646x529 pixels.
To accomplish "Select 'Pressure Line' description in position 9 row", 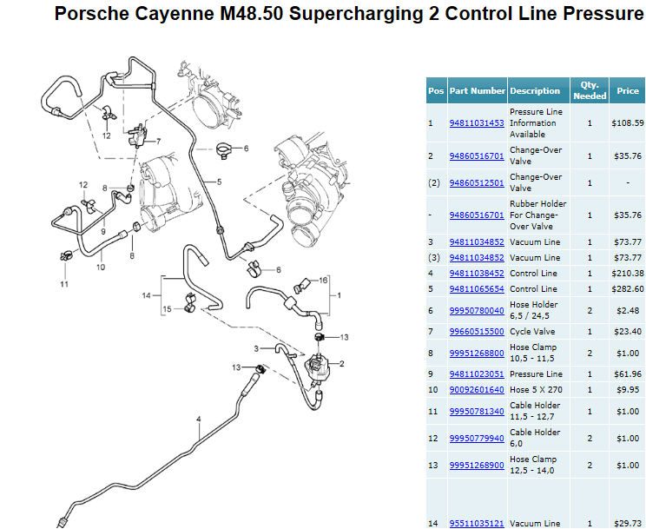I will tap(536, 374).
